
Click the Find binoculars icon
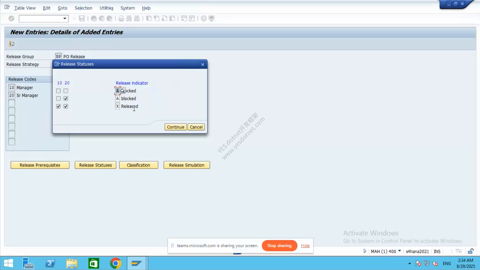[129, 18]
